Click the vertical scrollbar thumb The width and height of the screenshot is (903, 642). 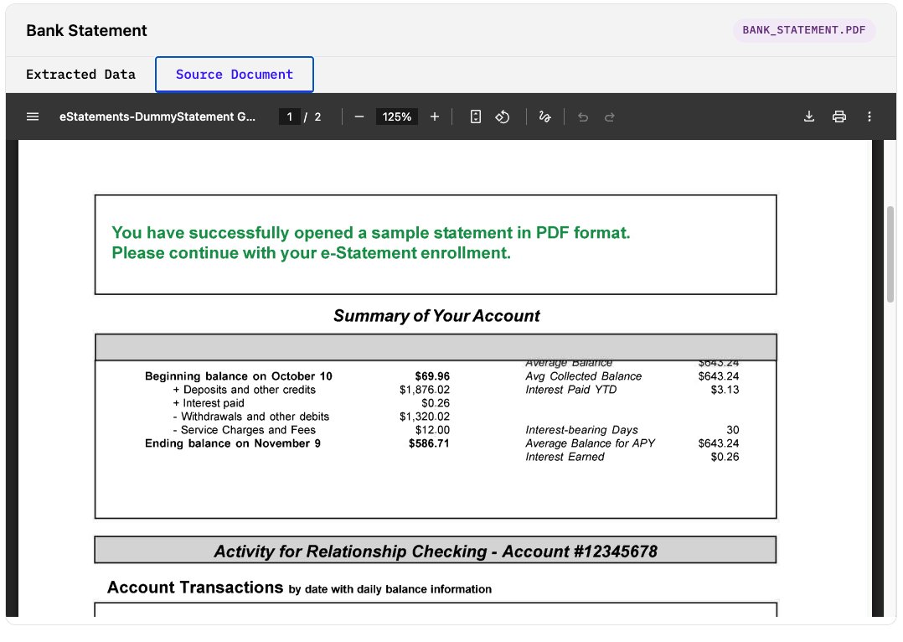coord(890,253)
